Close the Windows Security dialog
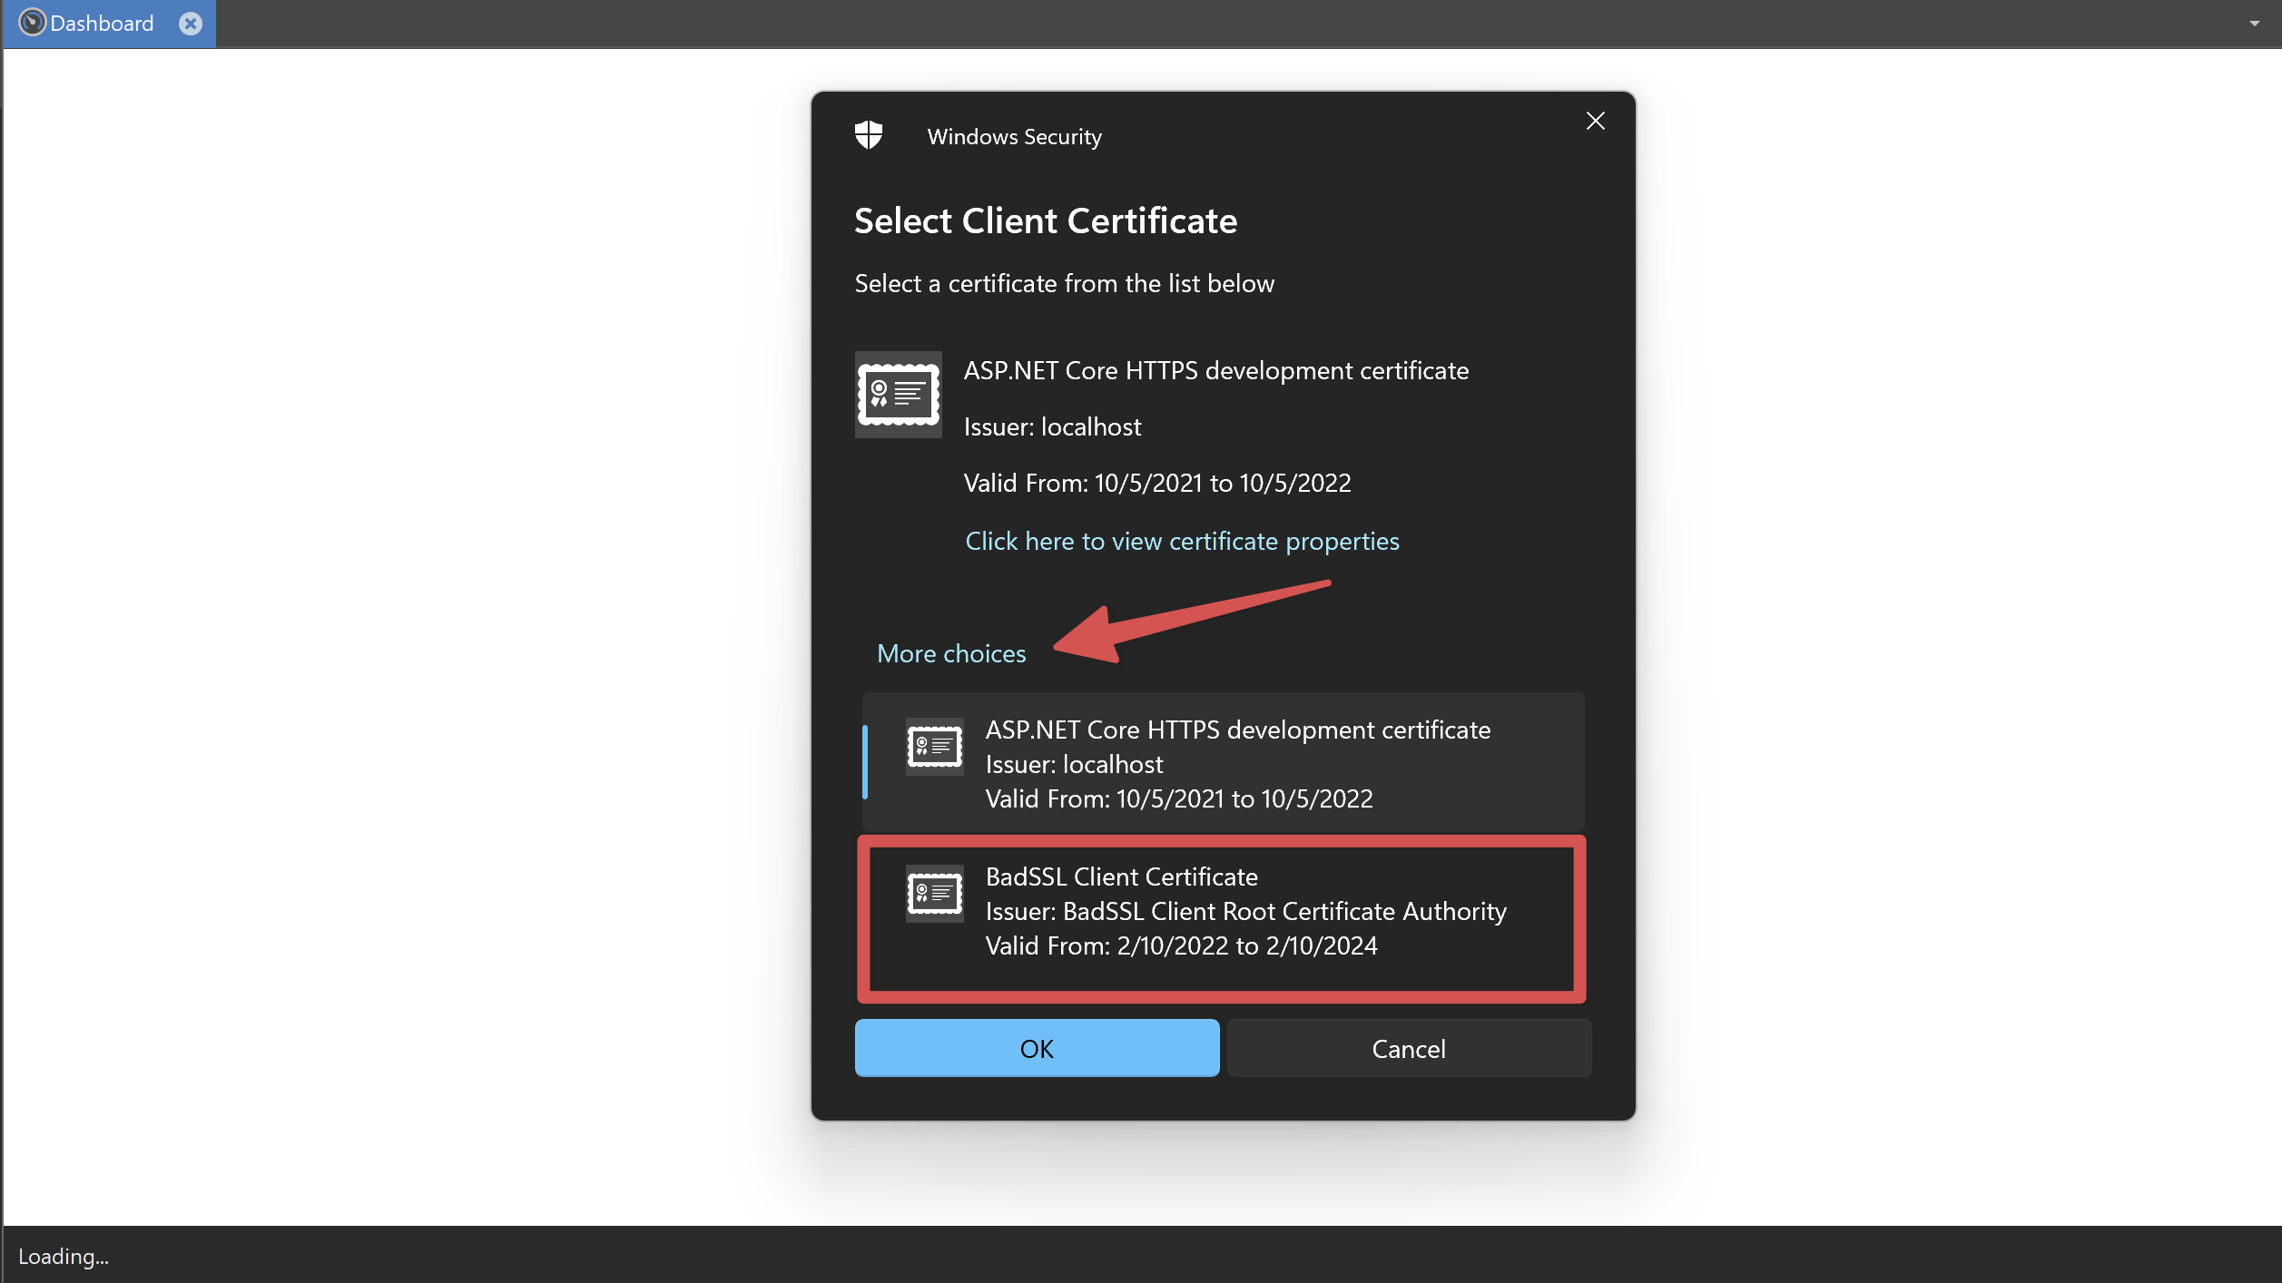This screenshot has width=2282, height=1283. coord(1595,122)
